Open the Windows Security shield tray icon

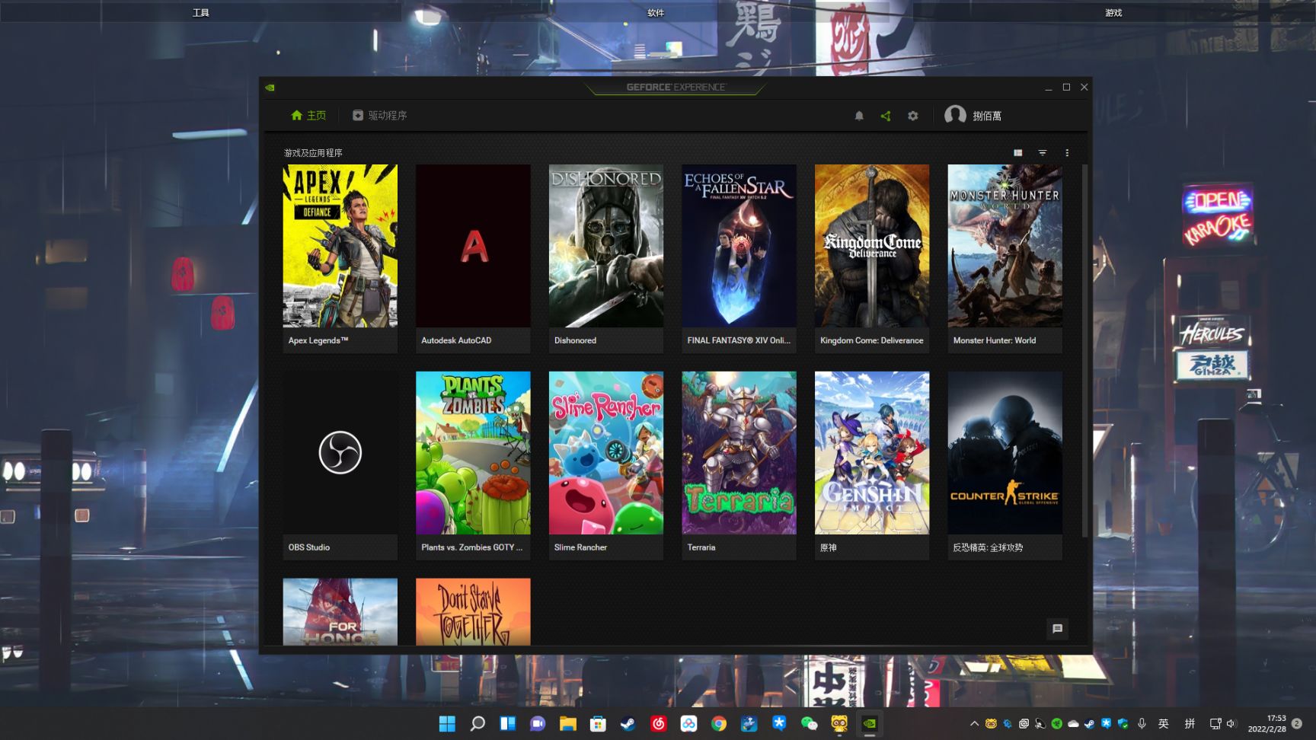(1123, 723)
